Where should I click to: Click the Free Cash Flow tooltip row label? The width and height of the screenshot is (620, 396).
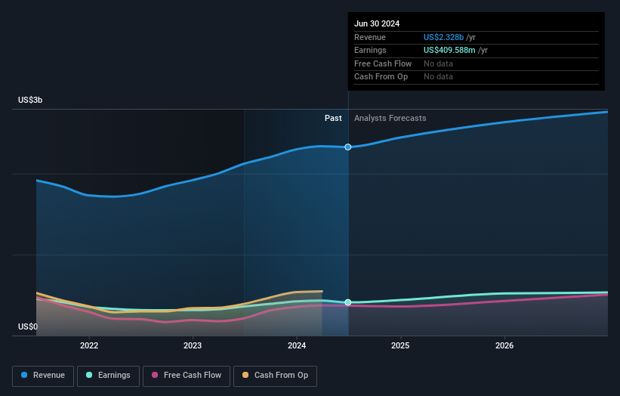(x=383, y=63)
